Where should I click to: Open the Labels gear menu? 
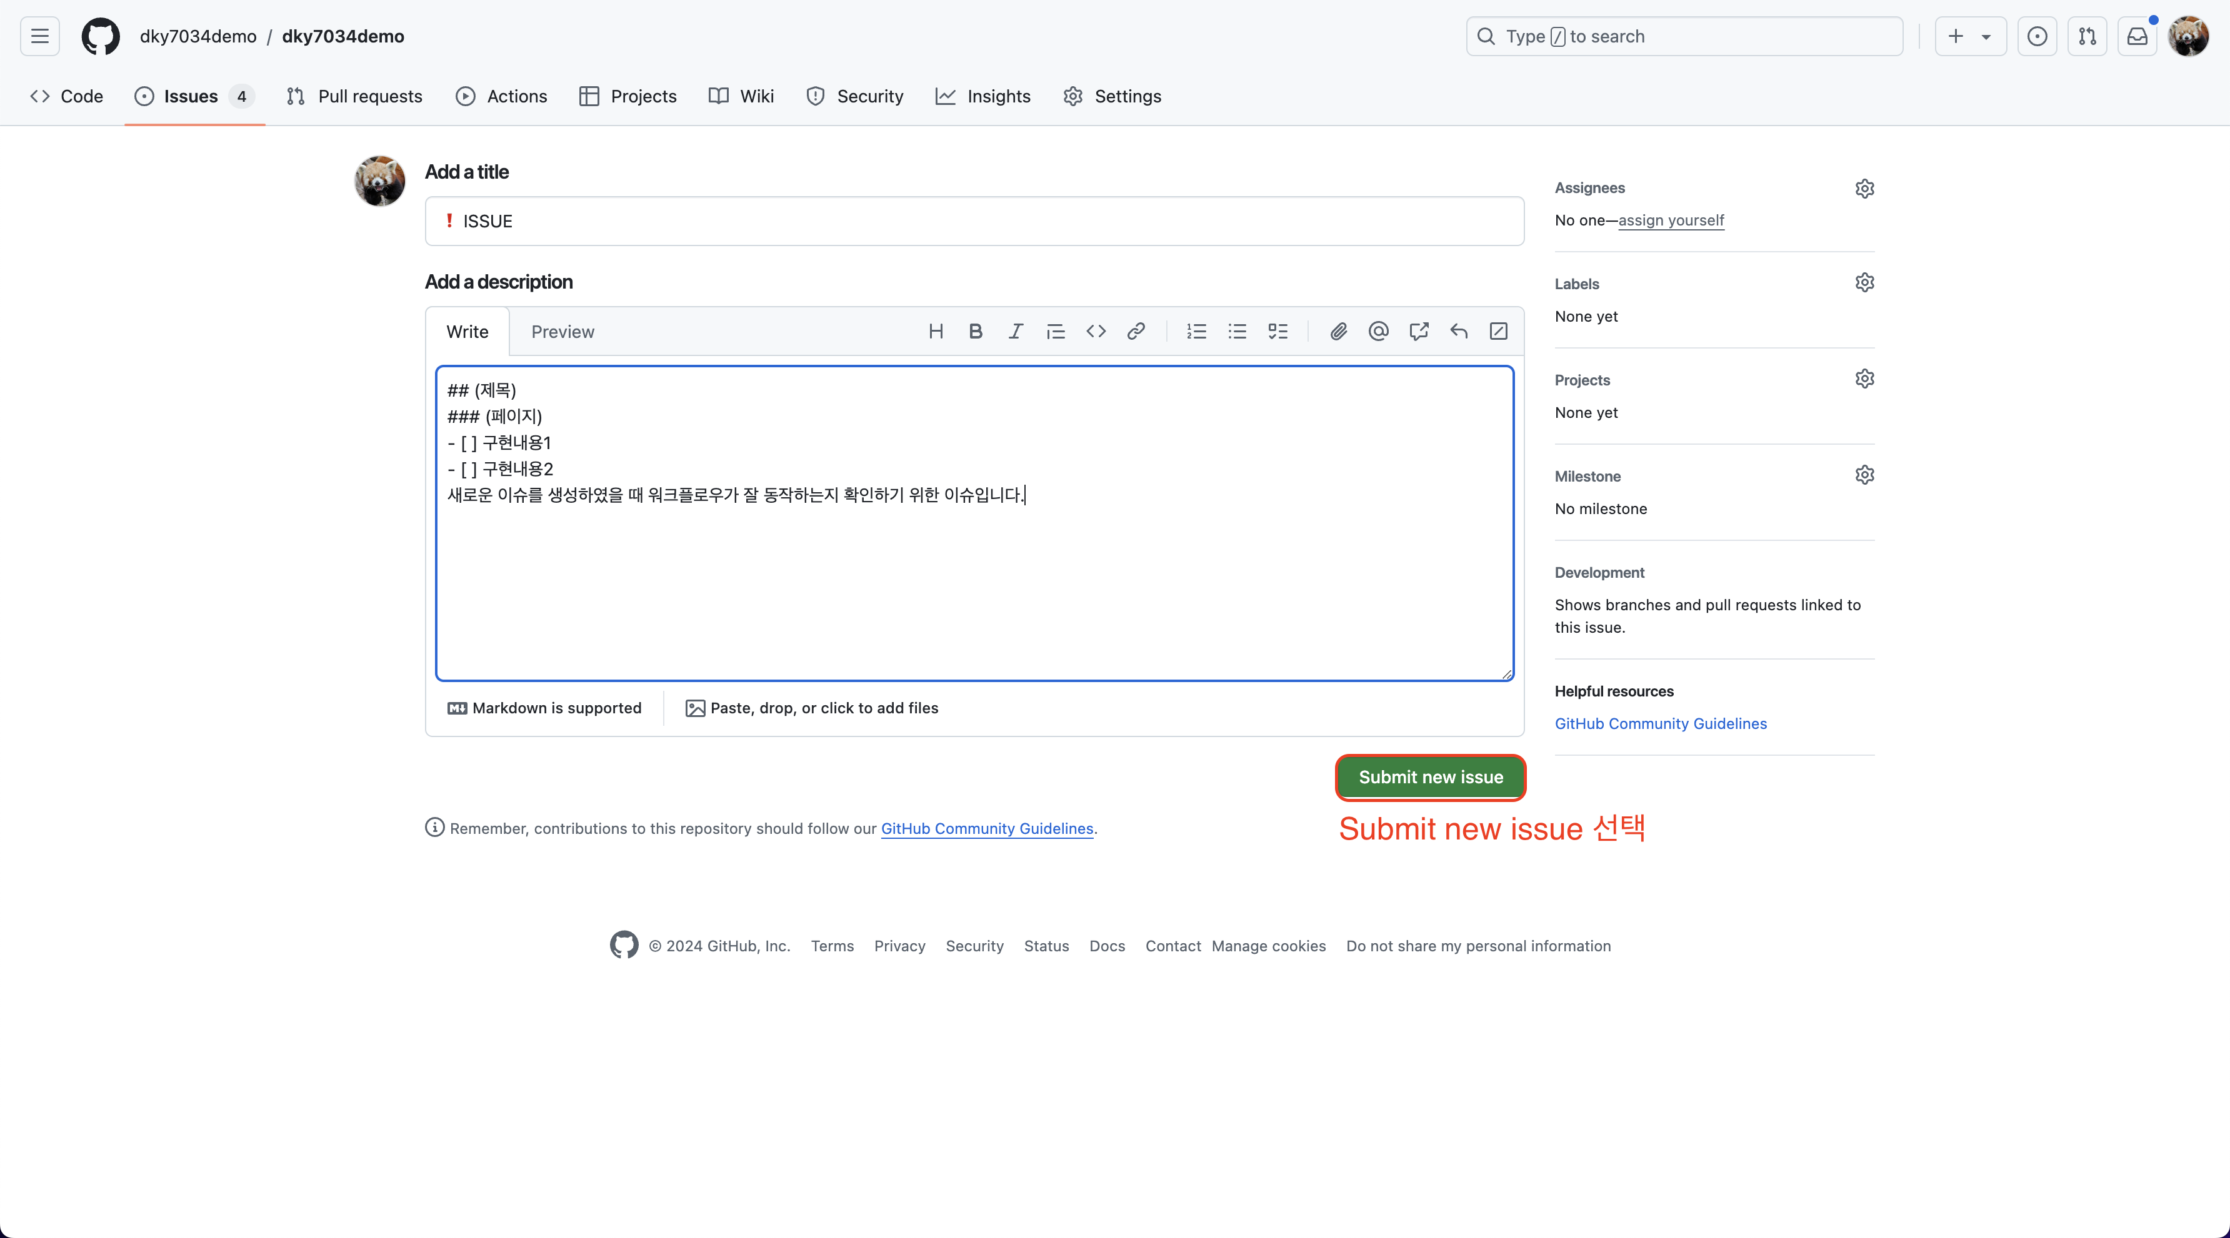click(x=1864, y=283)
